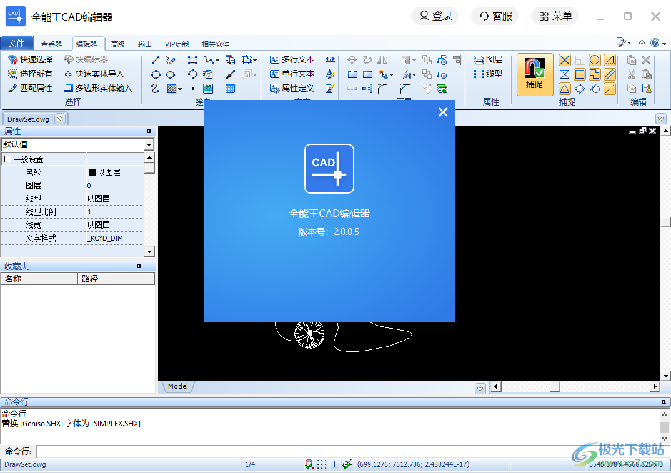Select the Circle drawing tool
Image resolution: width=671 pixels, height=473 pixels.
[156, 74]
